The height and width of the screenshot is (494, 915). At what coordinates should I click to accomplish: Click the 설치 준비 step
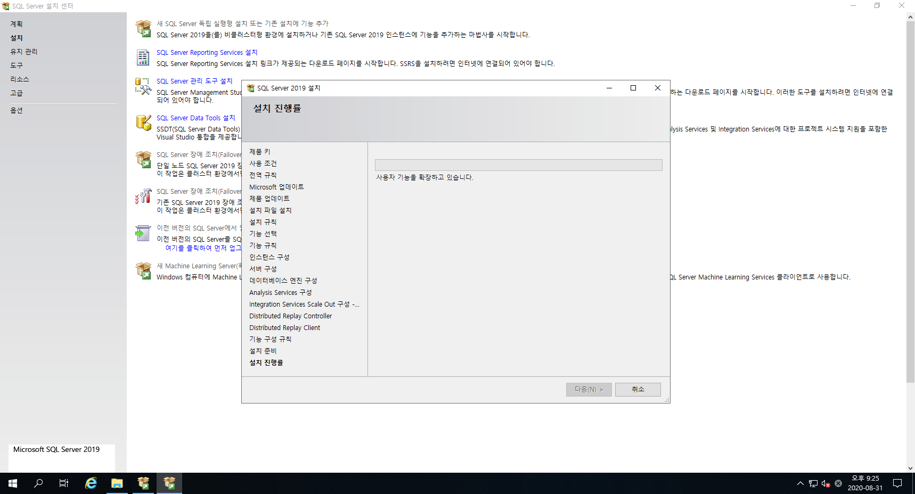pos(263,351)
